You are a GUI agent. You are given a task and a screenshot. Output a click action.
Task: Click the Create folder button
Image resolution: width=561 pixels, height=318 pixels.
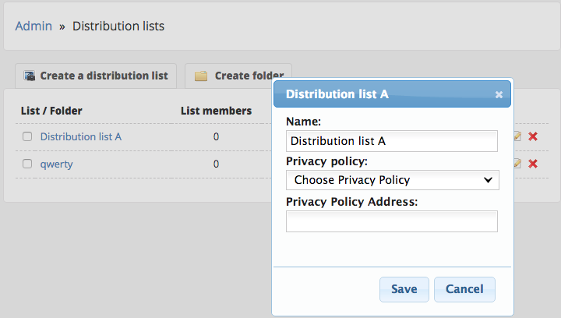238,76
